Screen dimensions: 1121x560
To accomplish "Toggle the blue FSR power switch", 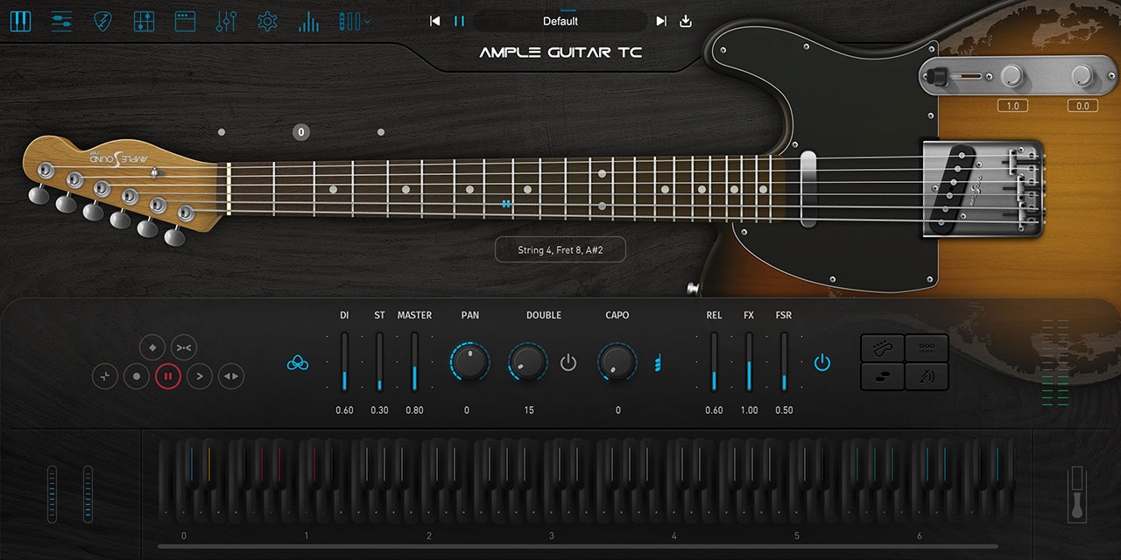I will coord(821,362).
